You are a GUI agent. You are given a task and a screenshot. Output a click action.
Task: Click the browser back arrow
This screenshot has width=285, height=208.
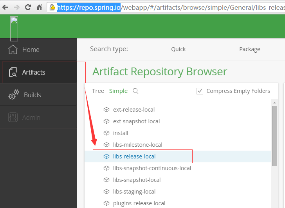tap(5, 7)
